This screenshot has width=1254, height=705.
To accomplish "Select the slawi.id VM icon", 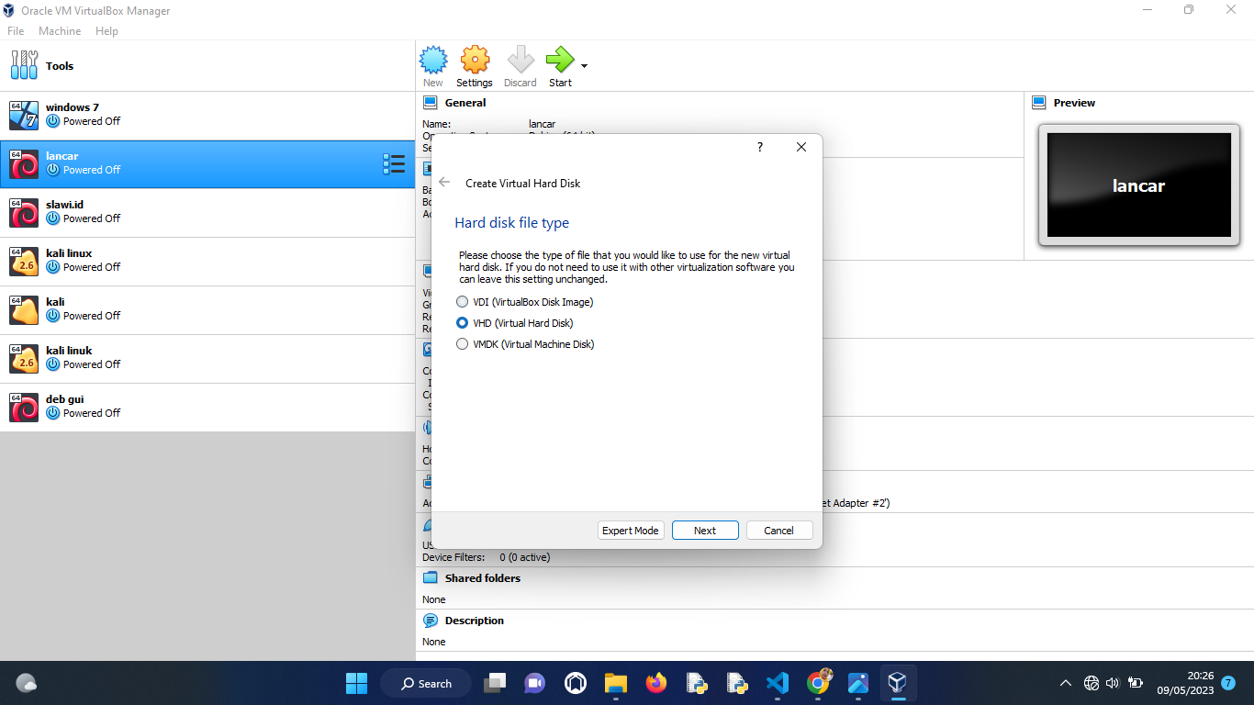I will (x=24, y=212).
